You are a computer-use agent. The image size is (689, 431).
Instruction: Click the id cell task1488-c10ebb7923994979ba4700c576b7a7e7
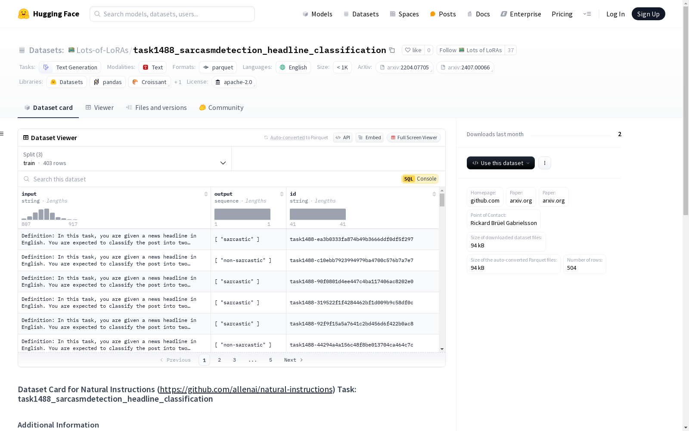coord(351,260)
